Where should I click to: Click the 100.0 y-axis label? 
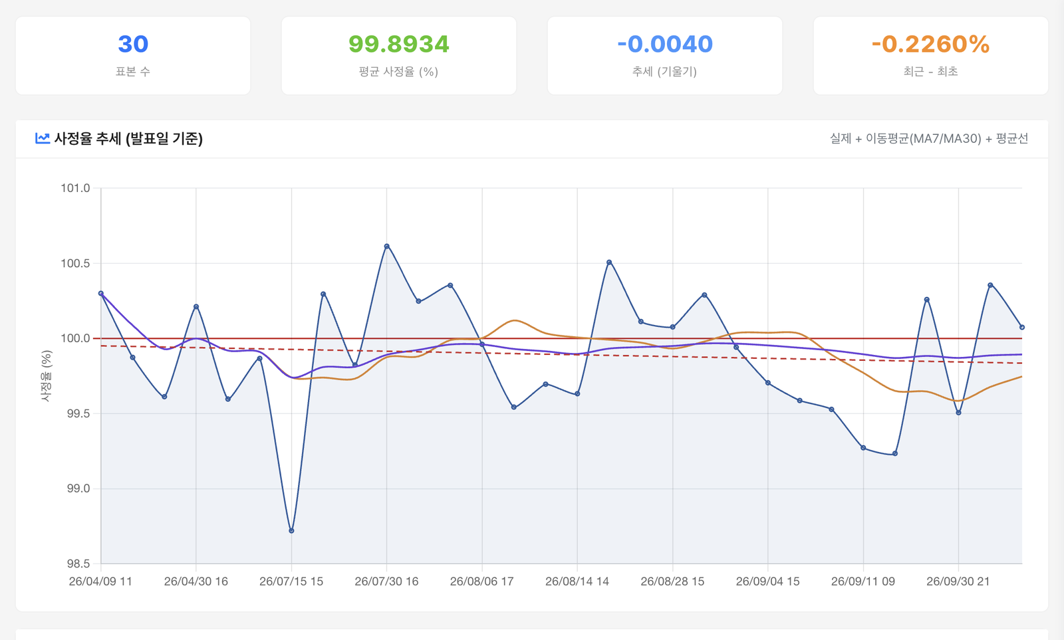click(75, 338)
